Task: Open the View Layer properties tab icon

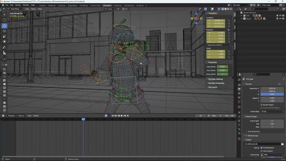Action: click(240, 93)
